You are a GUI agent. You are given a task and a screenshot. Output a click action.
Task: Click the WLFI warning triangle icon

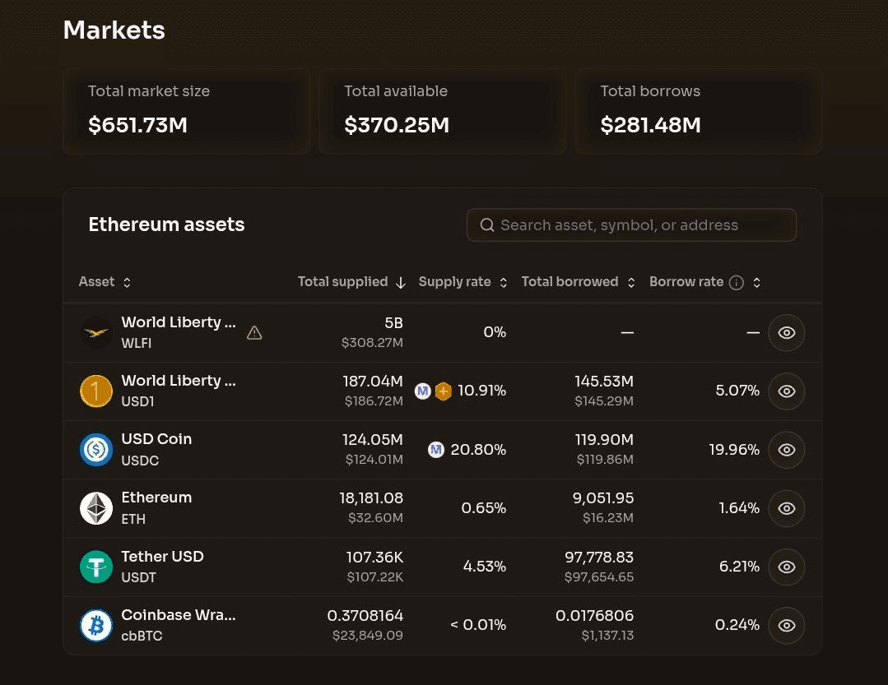pos(254,332)
